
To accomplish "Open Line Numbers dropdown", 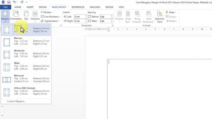I will pyautogui.click(x=50, y=17).
